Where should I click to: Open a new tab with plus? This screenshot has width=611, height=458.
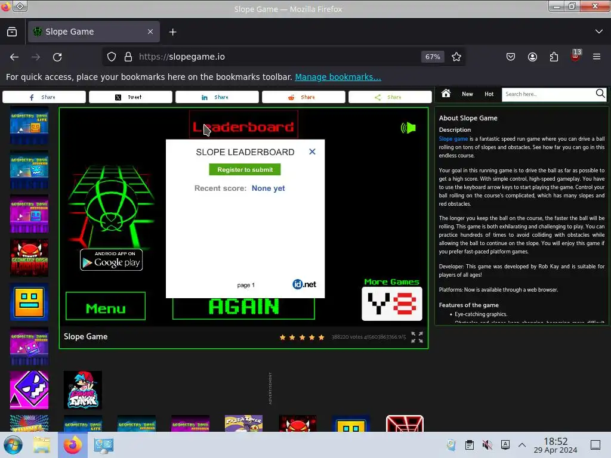pos(172,32)
